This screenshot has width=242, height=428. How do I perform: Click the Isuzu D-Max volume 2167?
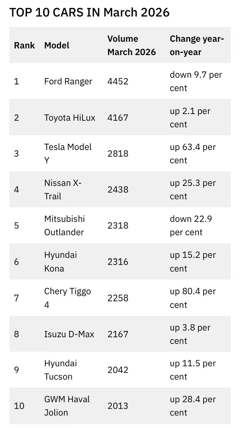pyautogui.click(x=118, y=334)
